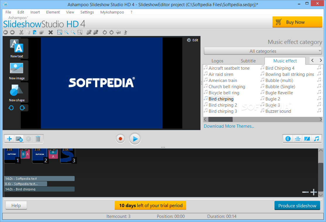Switch to the Subtitle tab
Viewport: 326px width, 222px height.
click(x=248, y=61)
